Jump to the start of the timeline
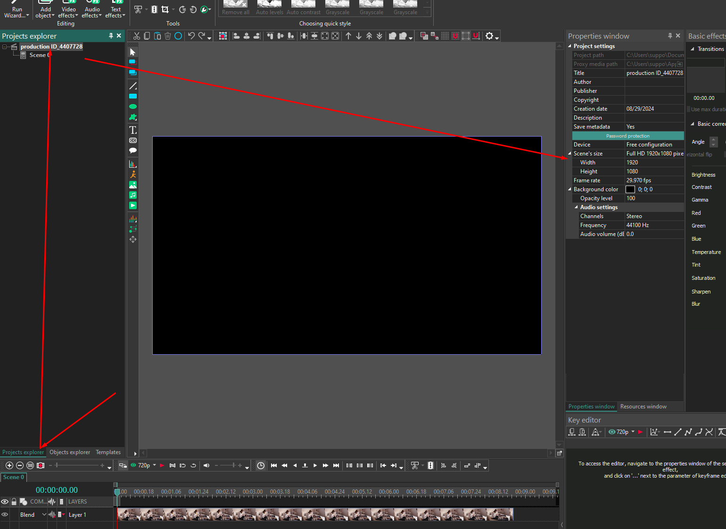 click(x=274, y=465)
